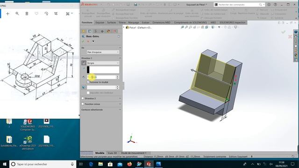Confirm sketch with the green corner checkmark
Image resolution: width=299 pixels, height=168 pixels.
[x=284, y=32]
